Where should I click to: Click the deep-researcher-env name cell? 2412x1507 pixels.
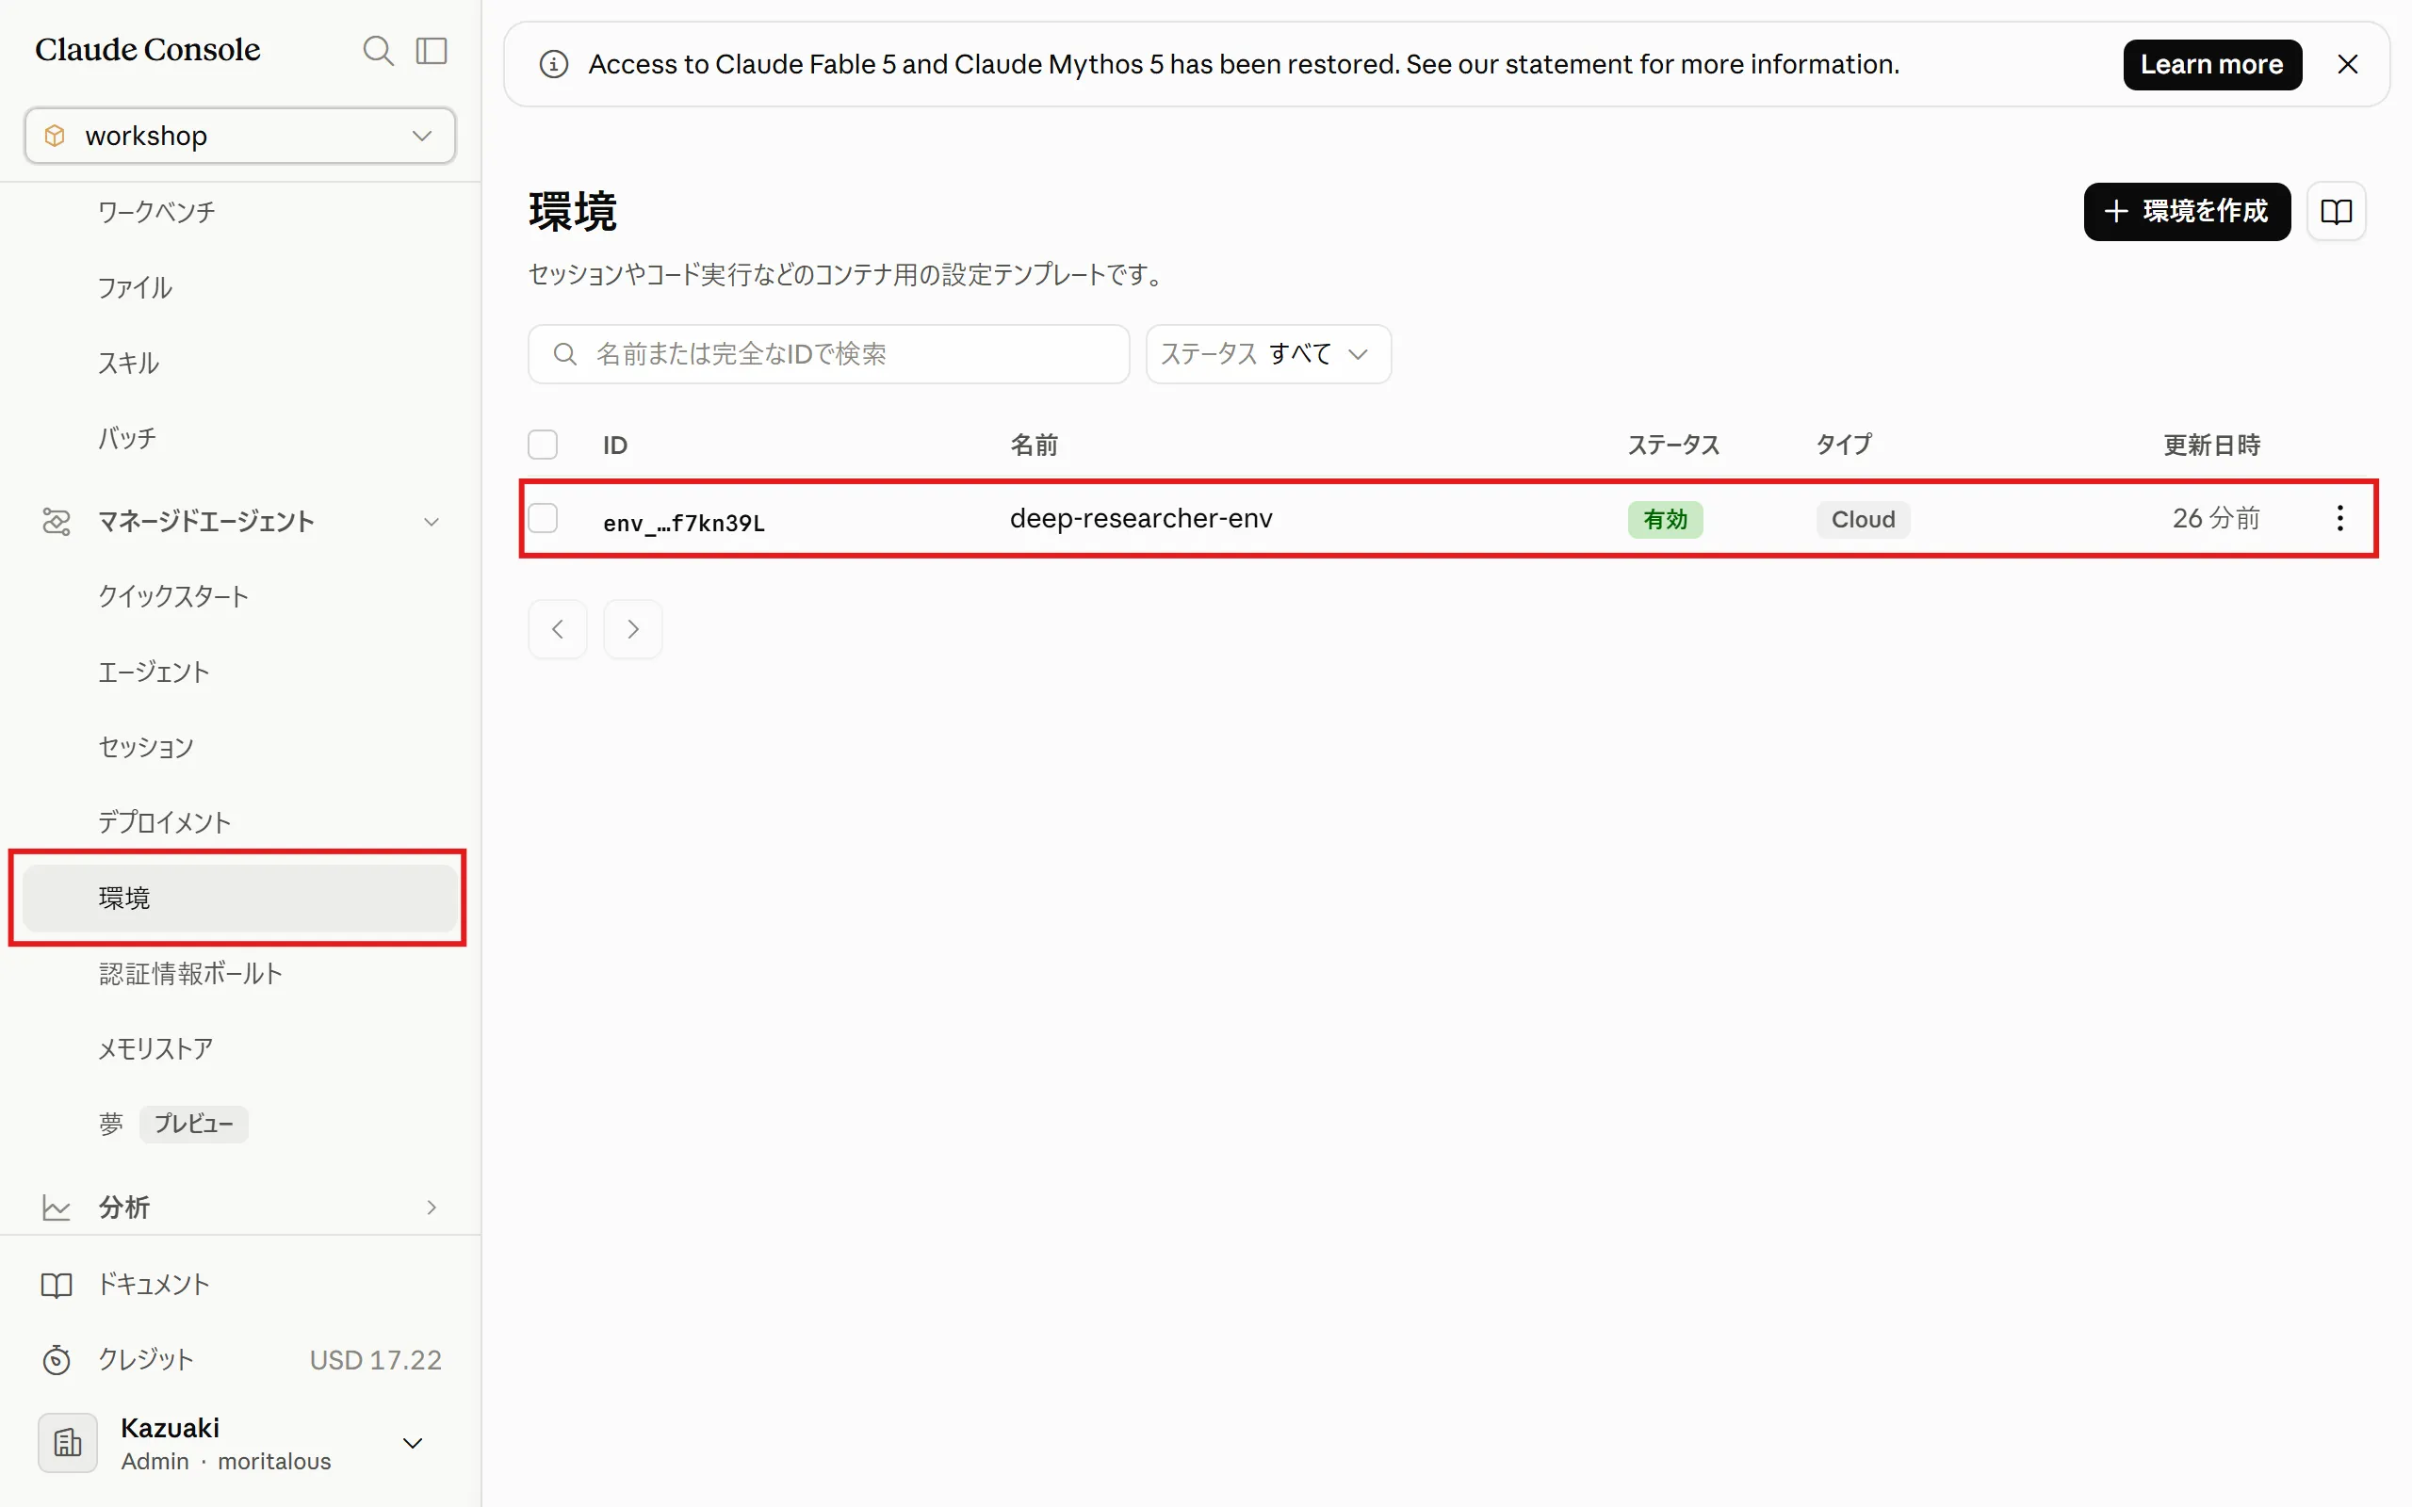click(1141, 518)
